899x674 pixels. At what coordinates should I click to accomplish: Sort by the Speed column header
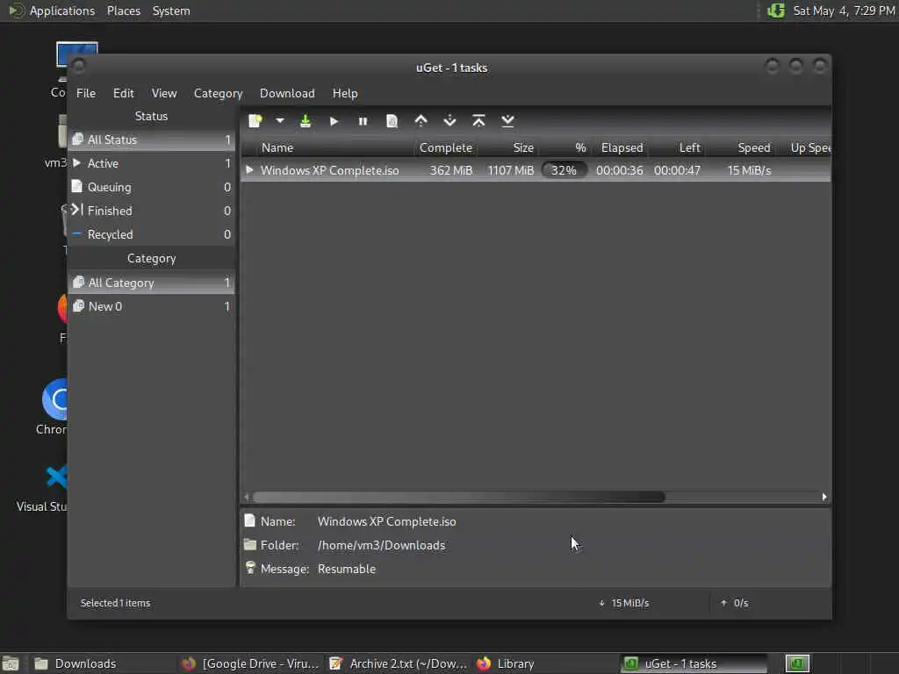click(741, 147)
